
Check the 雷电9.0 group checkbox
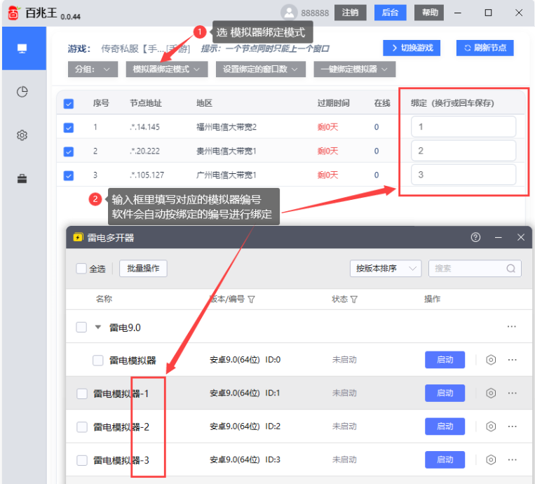(81, 327)
